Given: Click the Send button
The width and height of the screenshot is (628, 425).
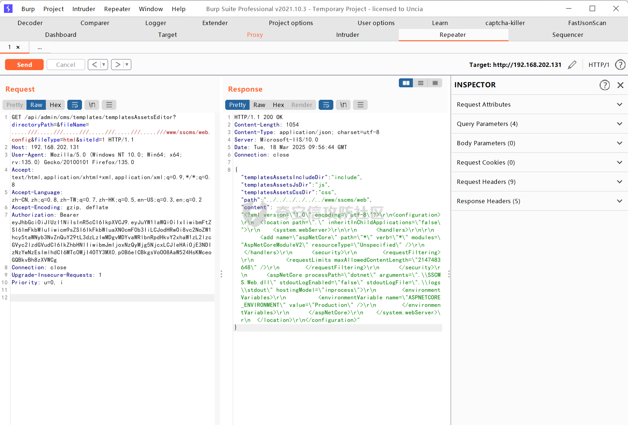Looking at the screenshot, I should click(x=24, y=65).
